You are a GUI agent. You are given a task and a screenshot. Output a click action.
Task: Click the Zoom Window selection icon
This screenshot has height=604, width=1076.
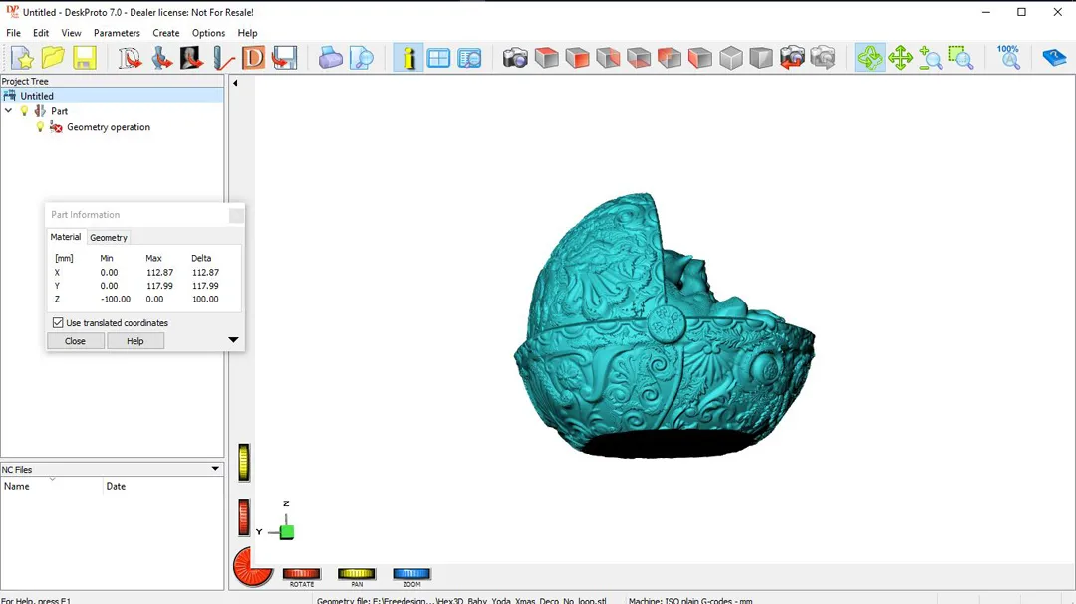click(x=960, y=58)
